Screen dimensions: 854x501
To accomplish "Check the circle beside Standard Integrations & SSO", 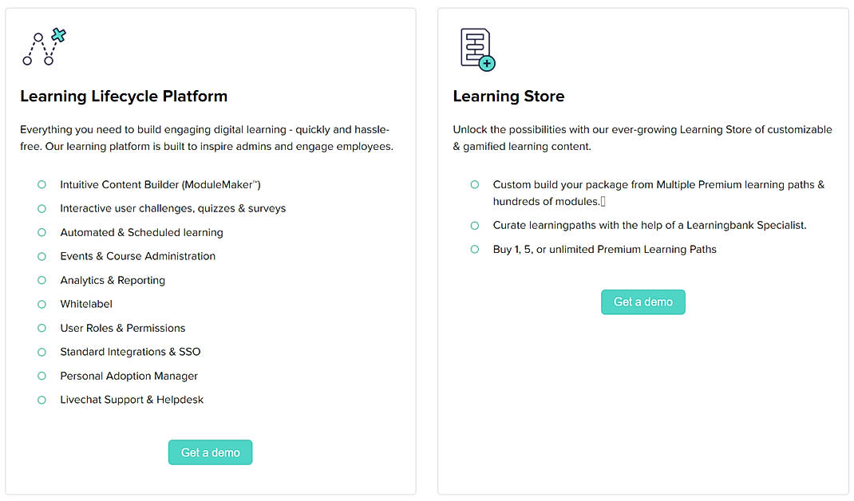I will pyautogui.click(x=42, y=352).
